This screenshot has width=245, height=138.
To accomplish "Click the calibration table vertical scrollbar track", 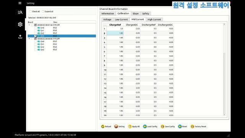I will (x=224, y=70).
